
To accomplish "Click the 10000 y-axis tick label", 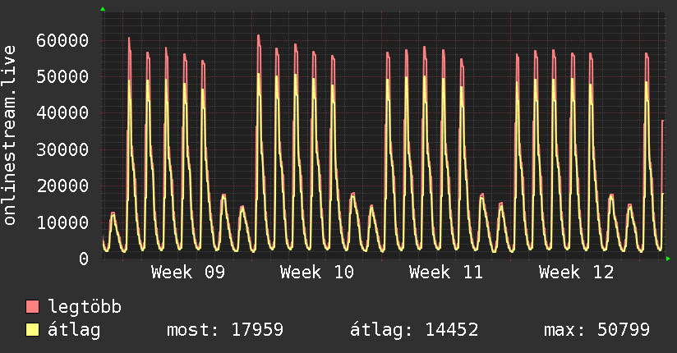I will (62, 222).
